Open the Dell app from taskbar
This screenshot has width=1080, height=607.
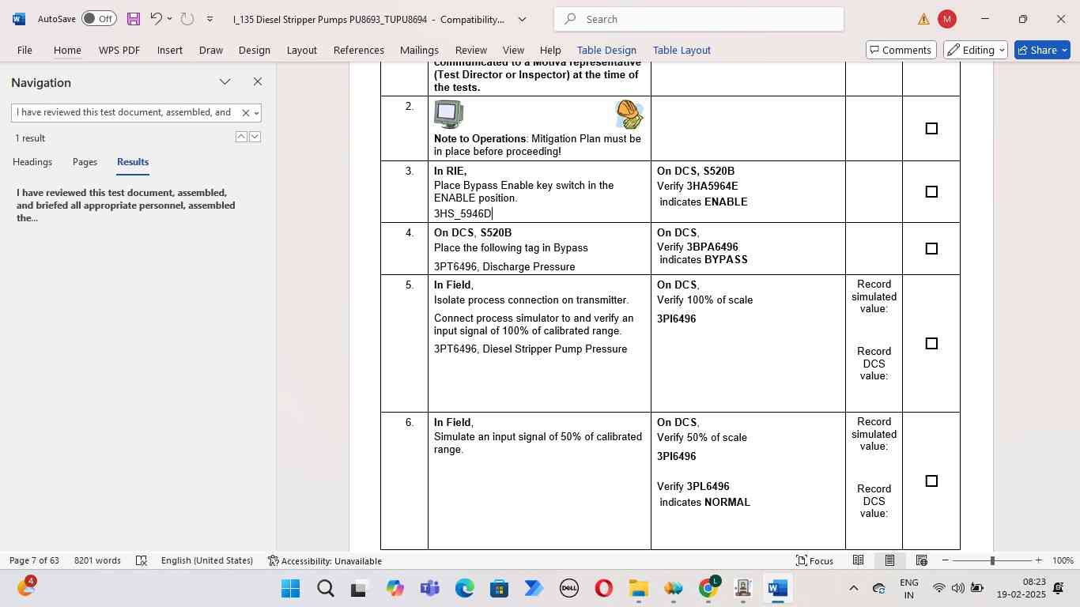pyautogui.click(x=568, y=589)
